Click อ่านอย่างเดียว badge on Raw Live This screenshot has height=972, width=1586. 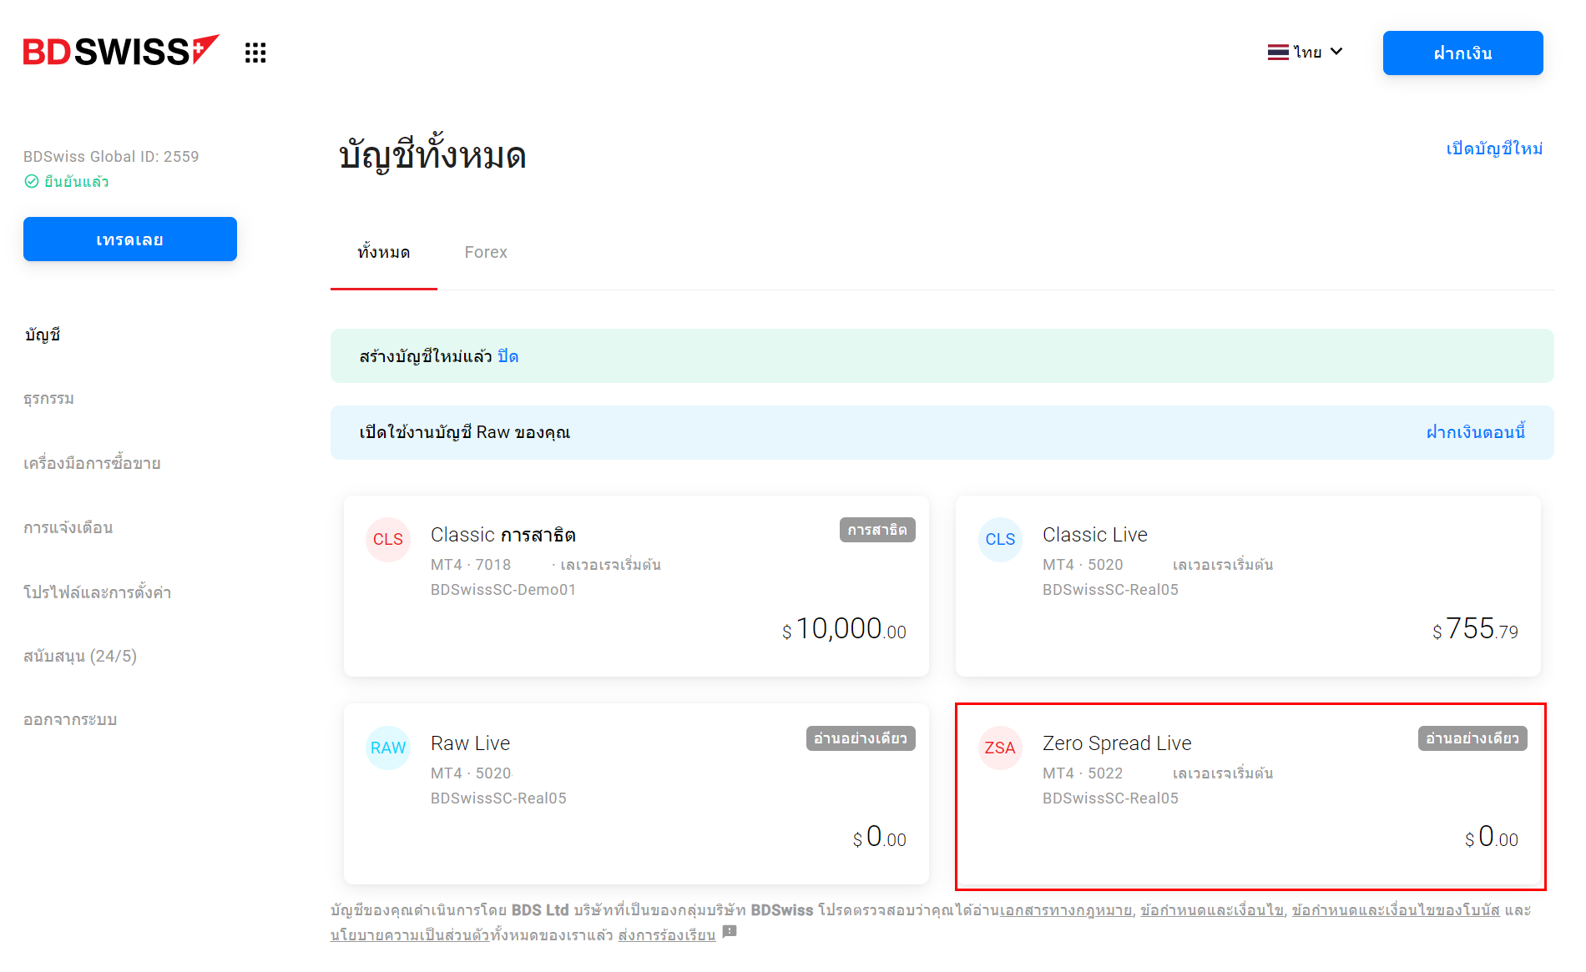[x=861, y=738]
